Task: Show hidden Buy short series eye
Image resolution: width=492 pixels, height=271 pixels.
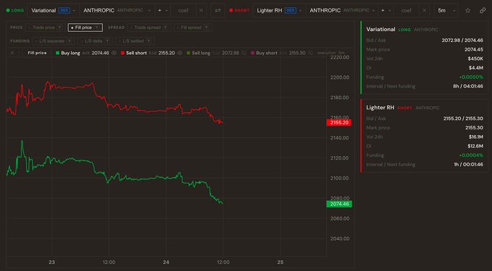Action: coord(310,53)
